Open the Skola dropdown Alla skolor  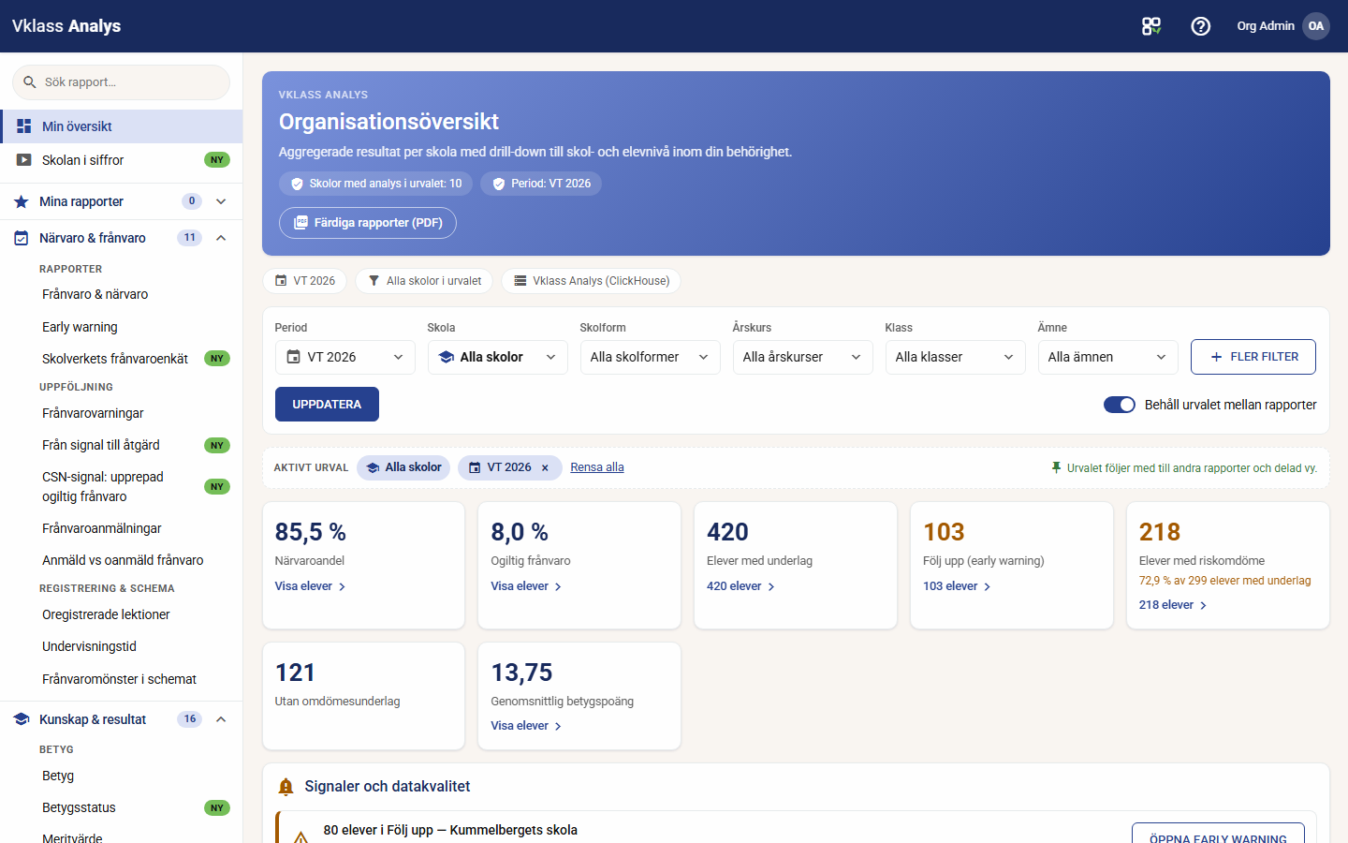[498, 357]
